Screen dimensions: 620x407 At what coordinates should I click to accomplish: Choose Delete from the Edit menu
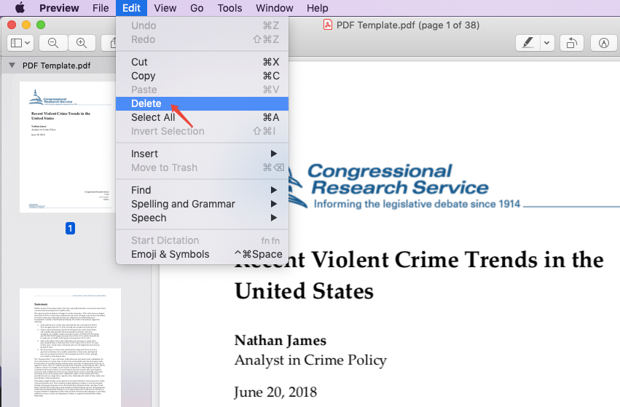(x=146, y=103)
